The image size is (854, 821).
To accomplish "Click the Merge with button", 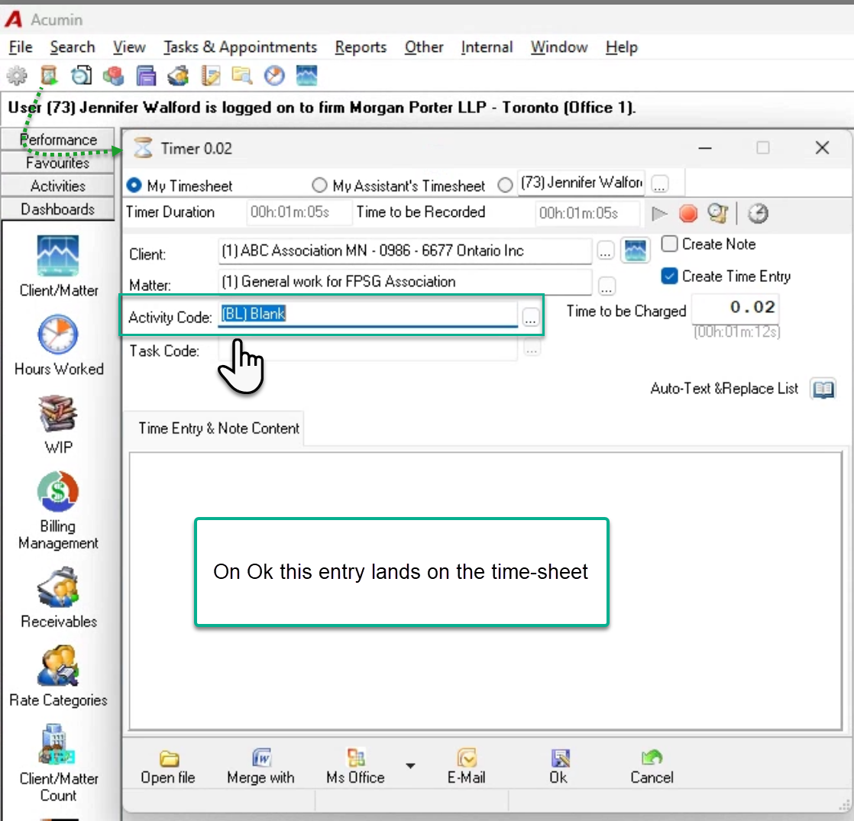I will 261,767.
